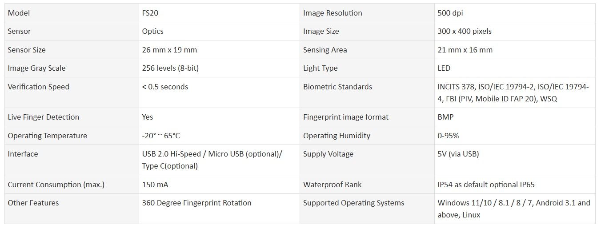
Task: Select the Sensor Size label
Action: point(27,50)
